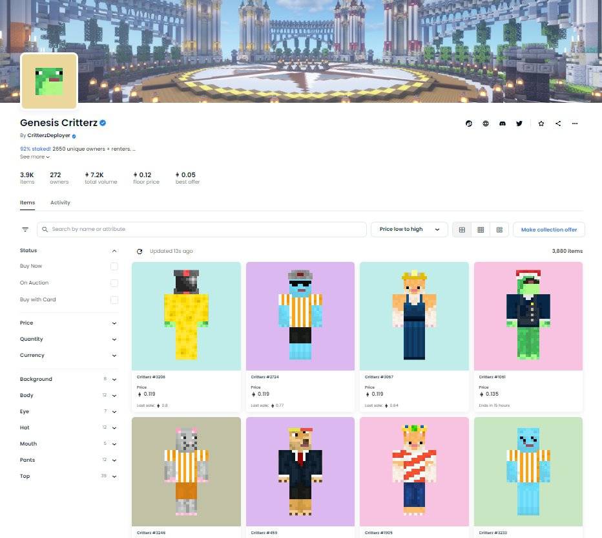Open the Price low to high dropdown
602x538 pixels.
[x=409, y=230]
